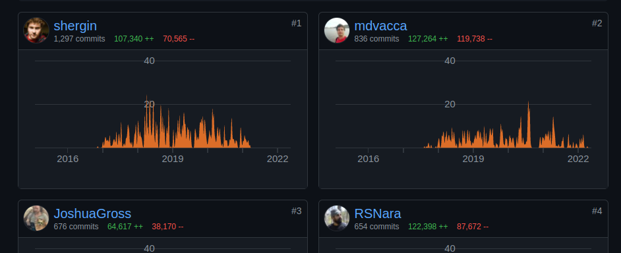Click JoshuaGross's 38,170 -- deletions count
Image resolution: width=621 pixels, height=253 pixels.
[167, 227]
